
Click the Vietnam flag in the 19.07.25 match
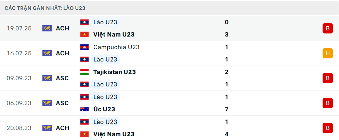(84, 34)
